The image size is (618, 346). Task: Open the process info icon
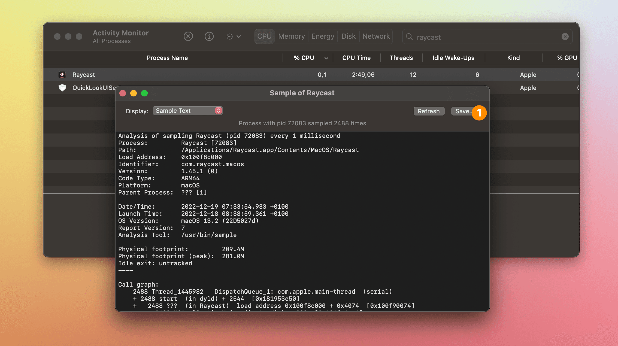(x=209, y=36)
